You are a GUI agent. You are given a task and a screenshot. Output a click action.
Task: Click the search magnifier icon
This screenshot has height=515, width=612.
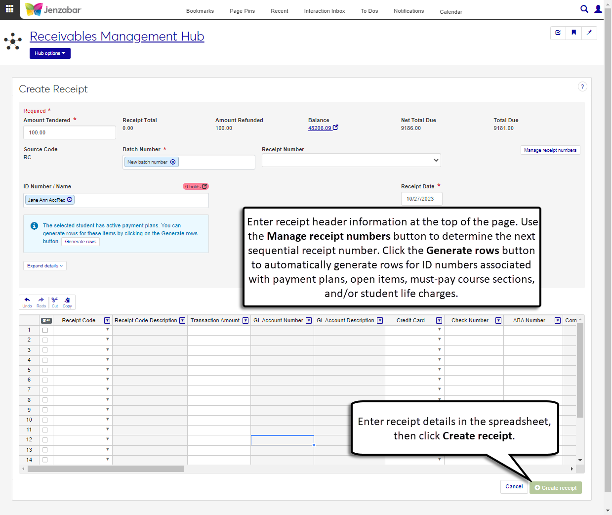point(584,9)
